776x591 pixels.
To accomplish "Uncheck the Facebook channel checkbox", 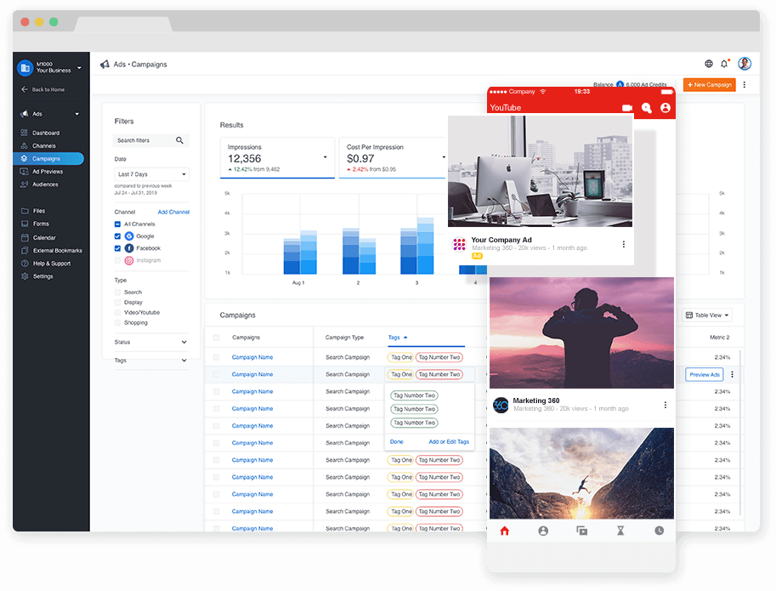I will point(117,248).
